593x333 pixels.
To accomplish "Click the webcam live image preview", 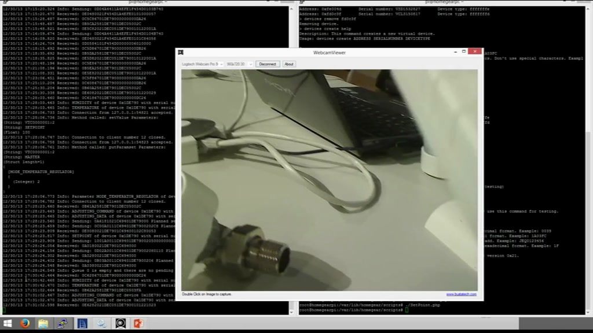I will coord(330,180).
